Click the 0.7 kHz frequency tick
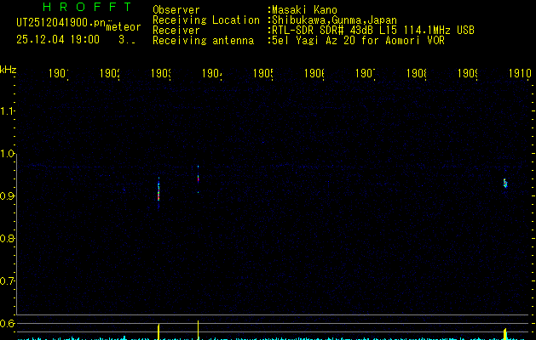 [x=8, y=281]
